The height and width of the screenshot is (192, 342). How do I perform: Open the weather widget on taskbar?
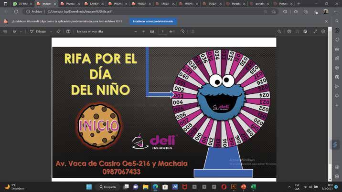(x=14, y=187)
